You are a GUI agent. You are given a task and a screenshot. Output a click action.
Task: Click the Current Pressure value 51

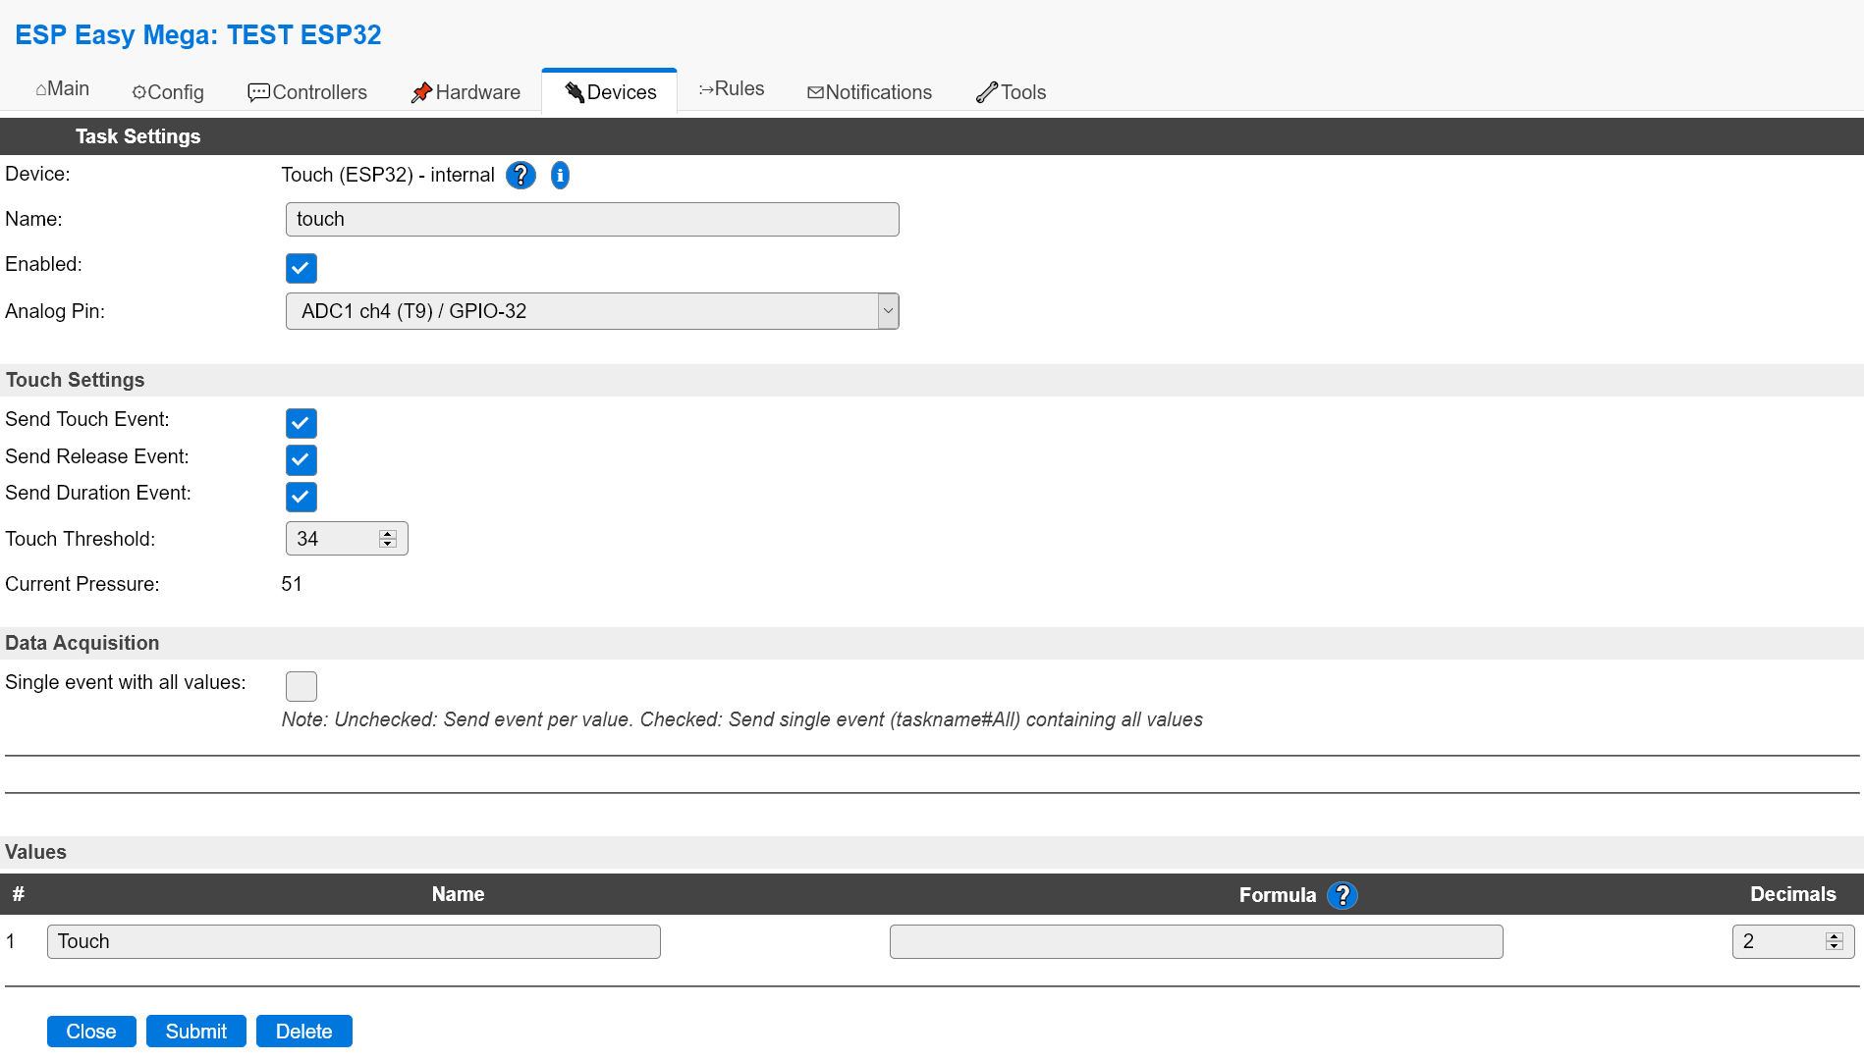[292, 584]
